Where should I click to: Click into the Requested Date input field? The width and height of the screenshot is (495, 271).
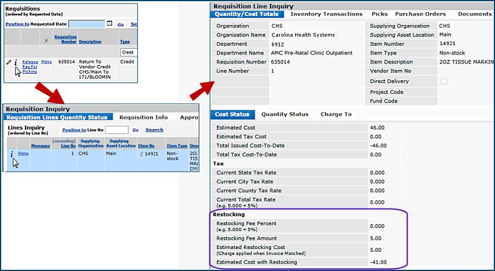pos(86,24)
